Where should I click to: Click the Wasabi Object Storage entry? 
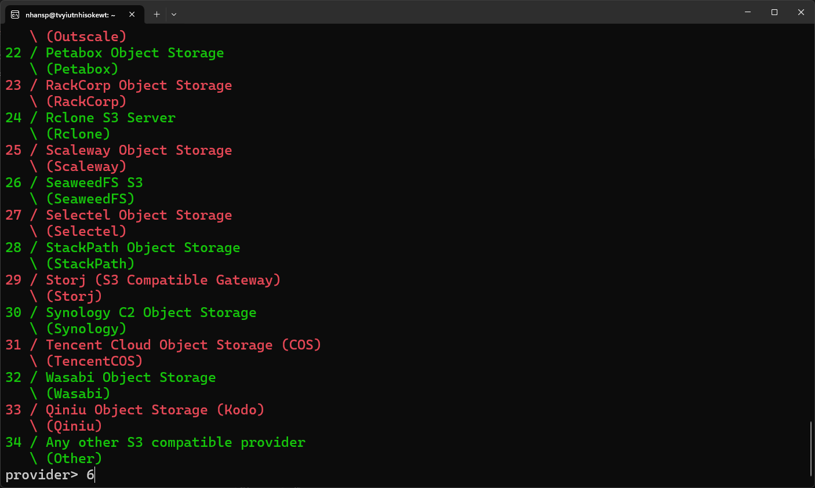(130, 378)
